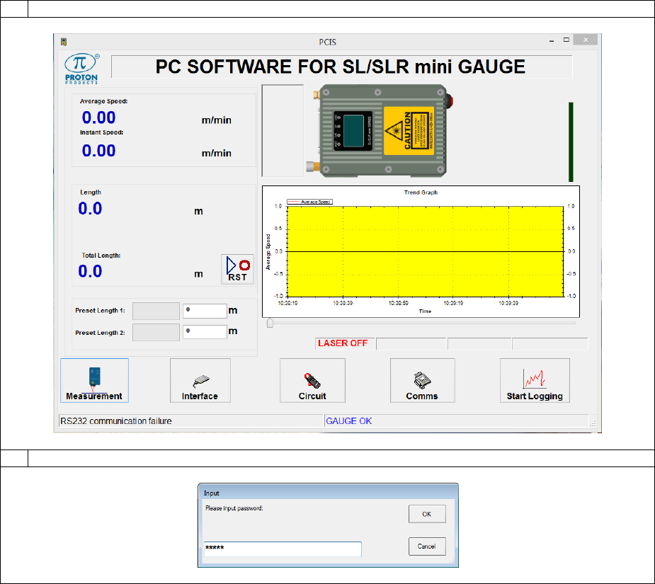Click the Trend Graph title

[x=421, y=193]
